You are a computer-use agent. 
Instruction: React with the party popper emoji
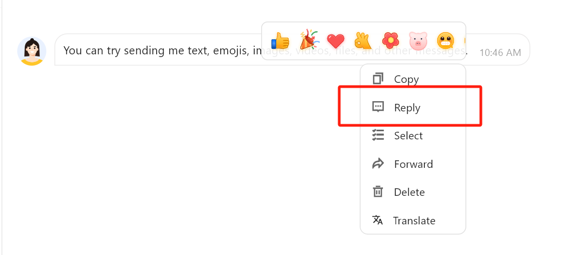(x=309, y=40)
